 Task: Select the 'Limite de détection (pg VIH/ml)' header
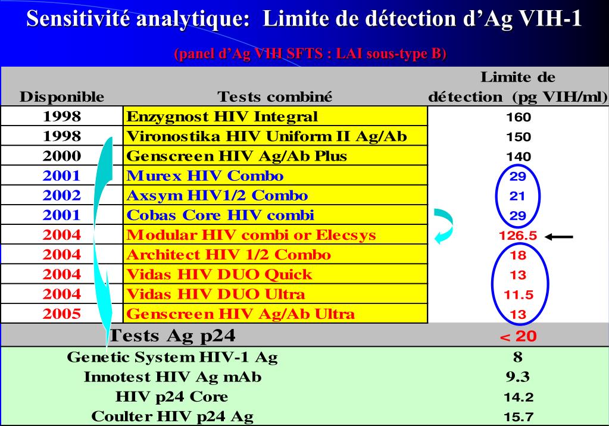click(x=518, y=87)
